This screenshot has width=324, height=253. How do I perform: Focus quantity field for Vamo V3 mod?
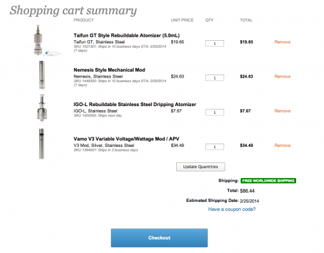[x=214, y=147]
